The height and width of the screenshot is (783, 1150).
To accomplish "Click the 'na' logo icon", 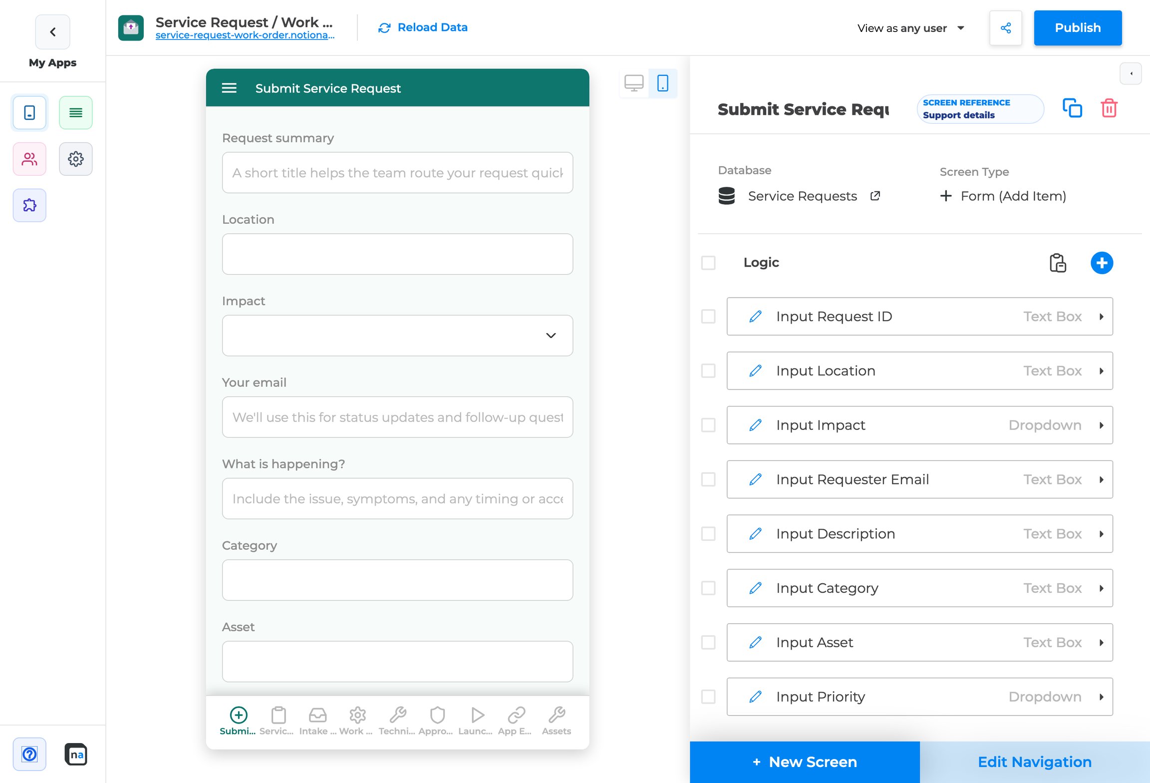I will pos(76,754).
